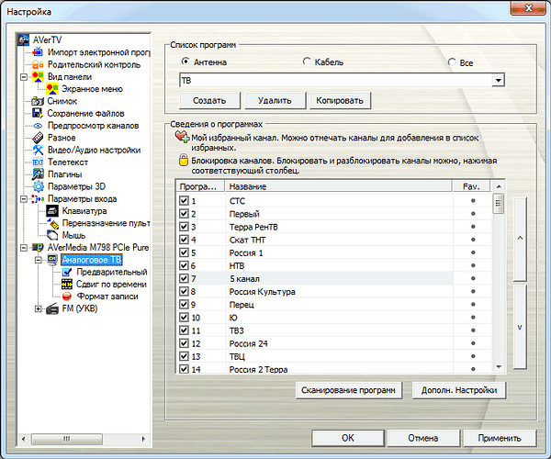Confirm with the OK button
The height and width of the screenshot is (459, 551).
tap(348, 438)
